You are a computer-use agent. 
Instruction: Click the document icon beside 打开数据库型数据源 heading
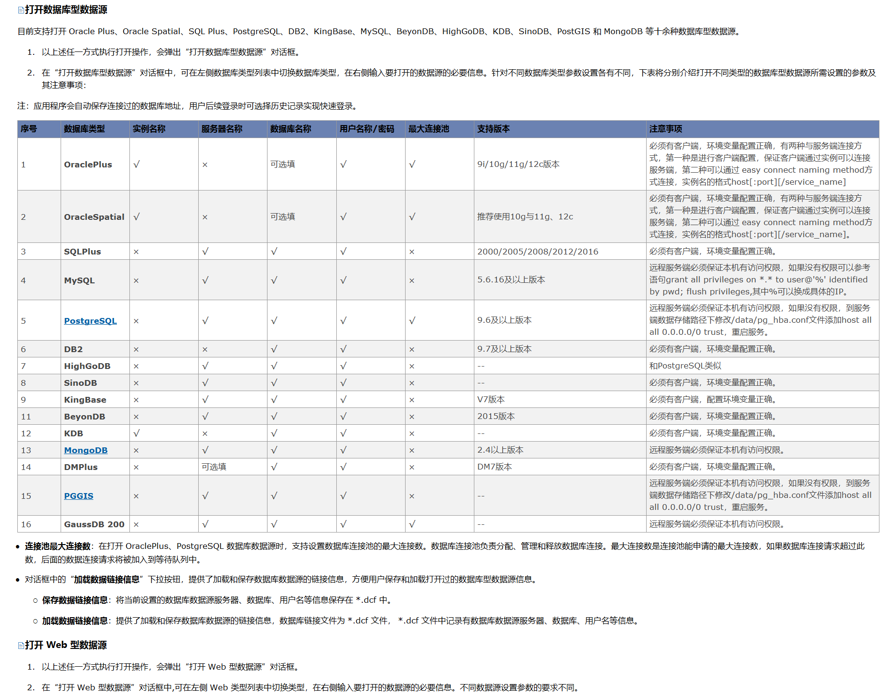[x=21, y=10]
